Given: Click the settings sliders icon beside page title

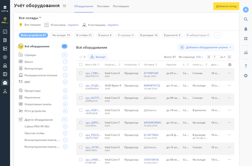Looking at the screenshot, I should point(64,6).
